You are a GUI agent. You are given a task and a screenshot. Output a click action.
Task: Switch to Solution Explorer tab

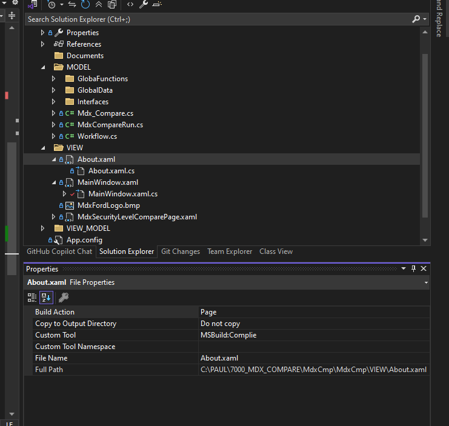coord(127,251)
